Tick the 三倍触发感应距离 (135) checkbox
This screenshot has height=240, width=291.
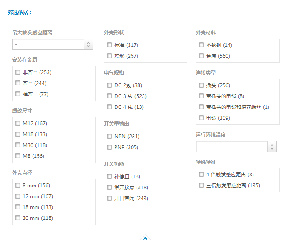[x=201, y=185]
